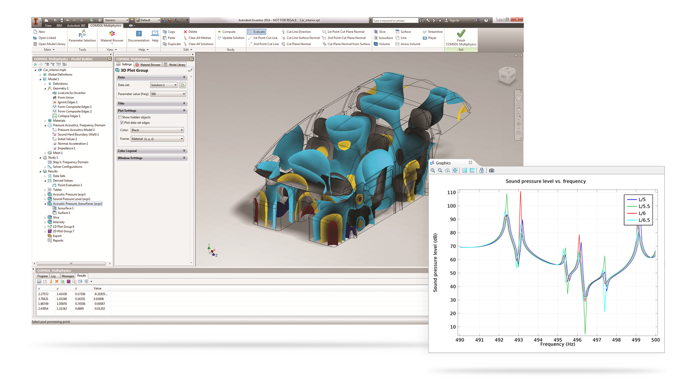Open the Frame Material dropdown
687x386 pixels.
[157, 139]
